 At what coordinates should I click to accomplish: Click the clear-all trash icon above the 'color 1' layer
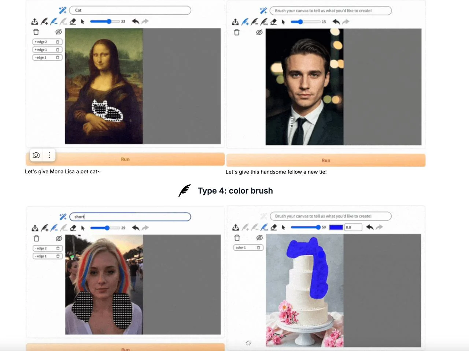point(237,238)
